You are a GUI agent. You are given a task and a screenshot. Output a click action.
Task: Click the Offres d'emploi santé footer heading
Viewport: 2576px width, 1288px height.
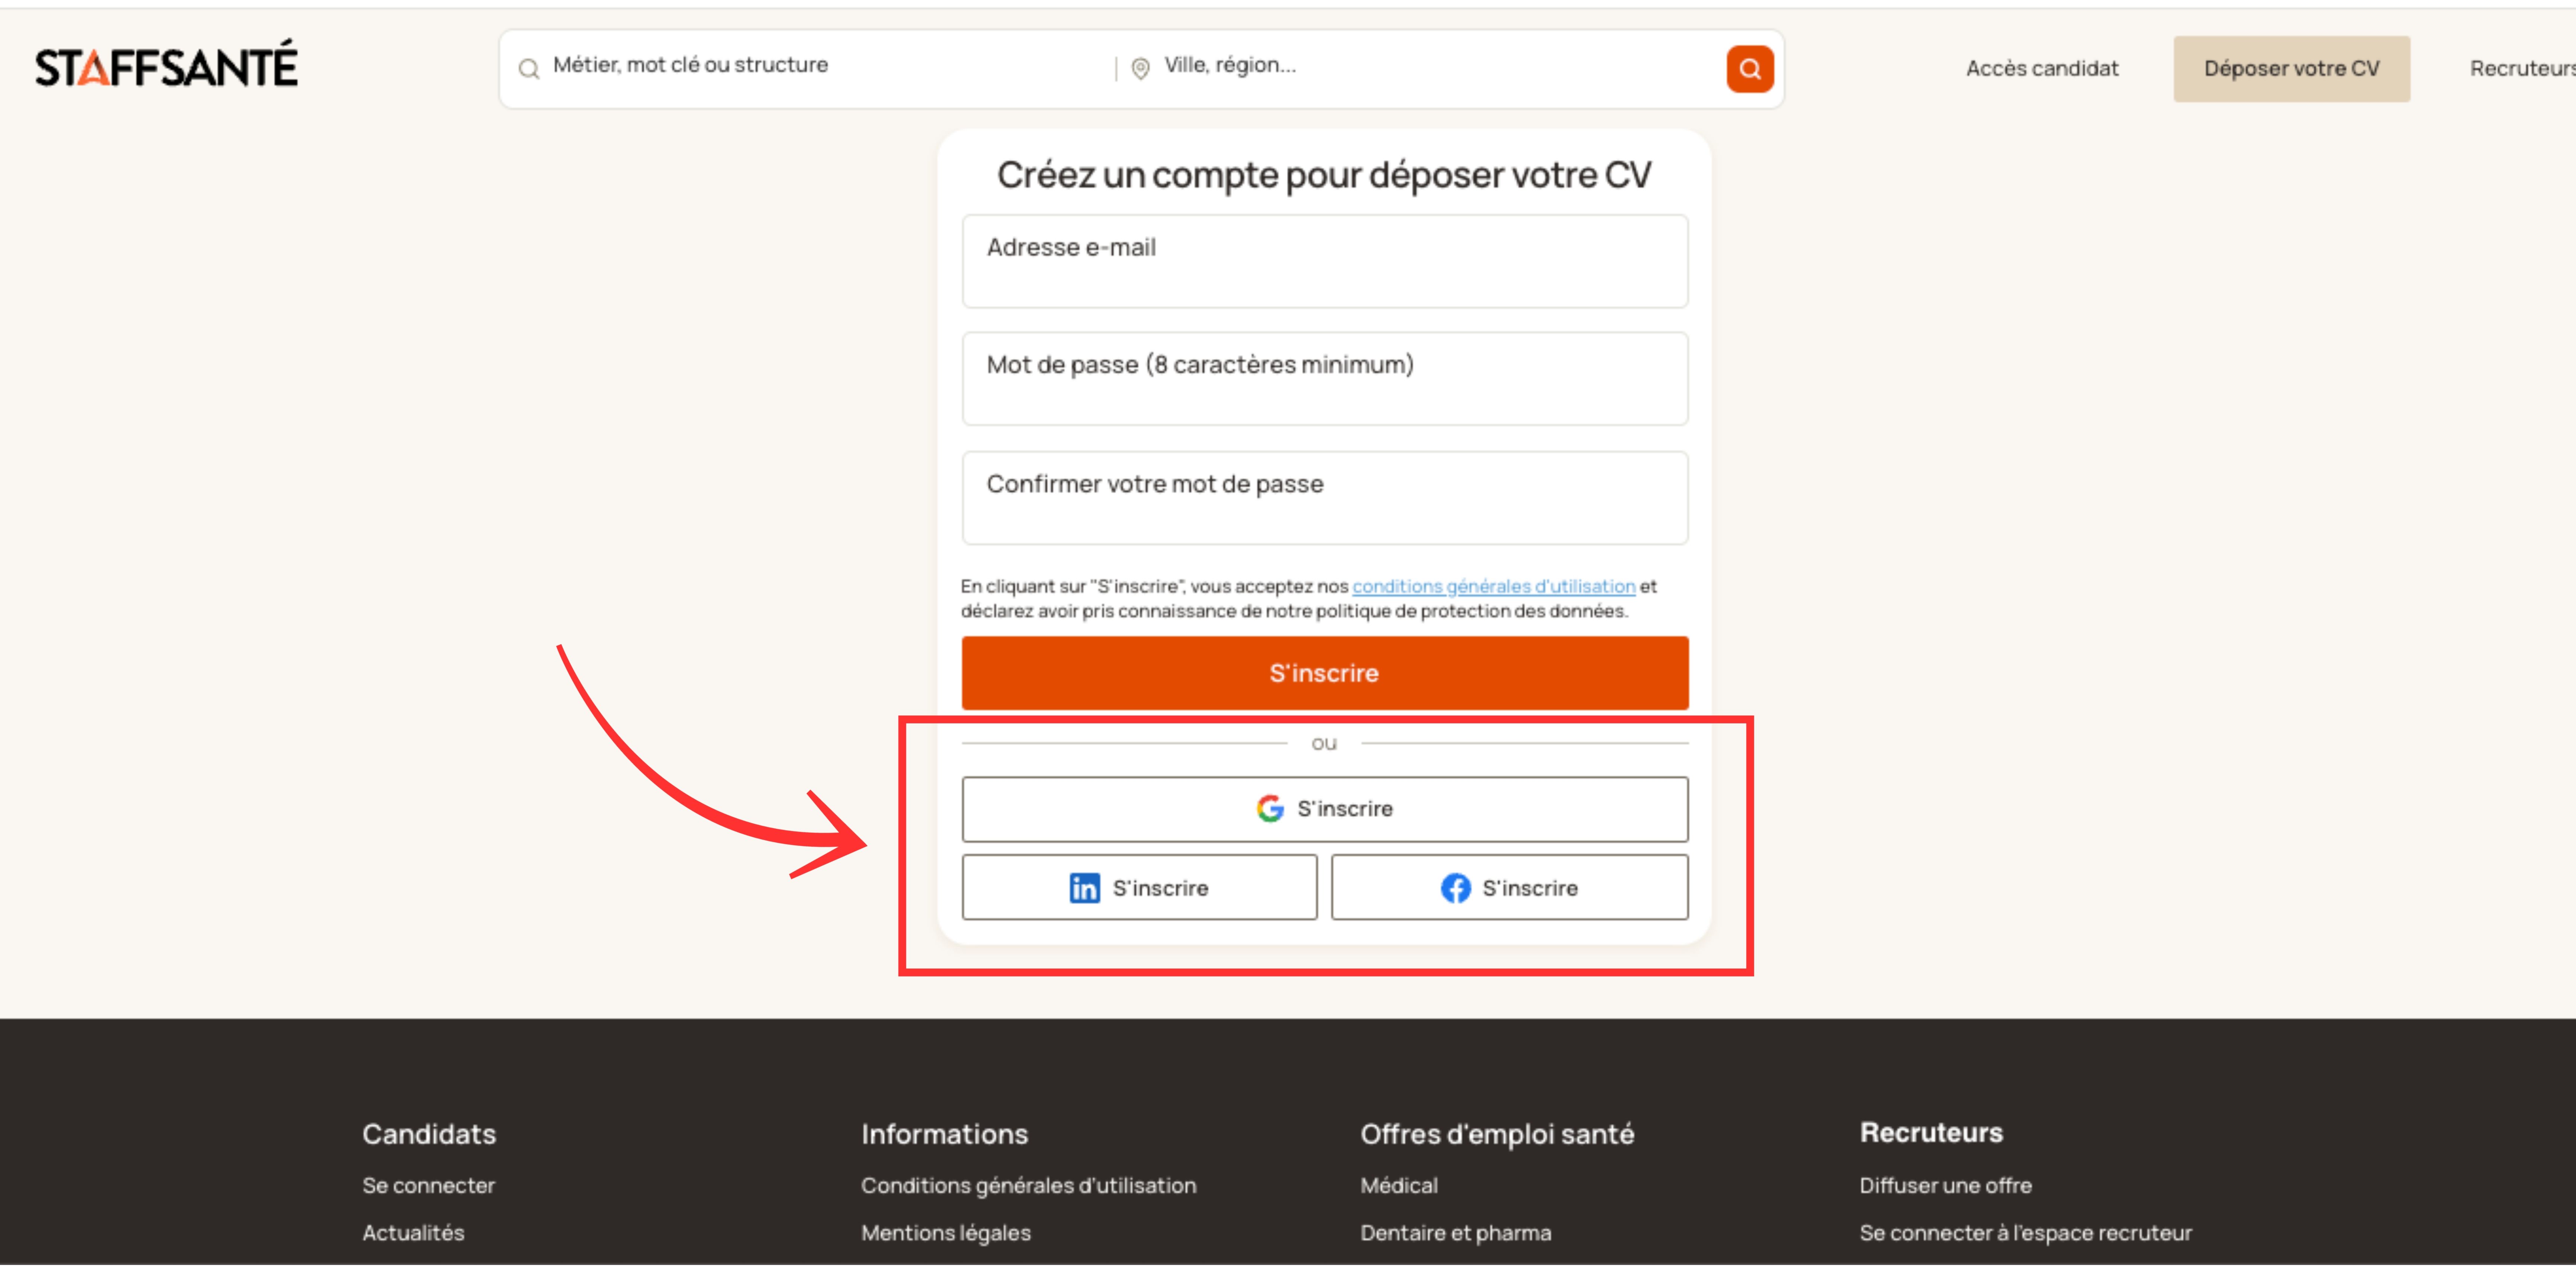(1497, 1134)
